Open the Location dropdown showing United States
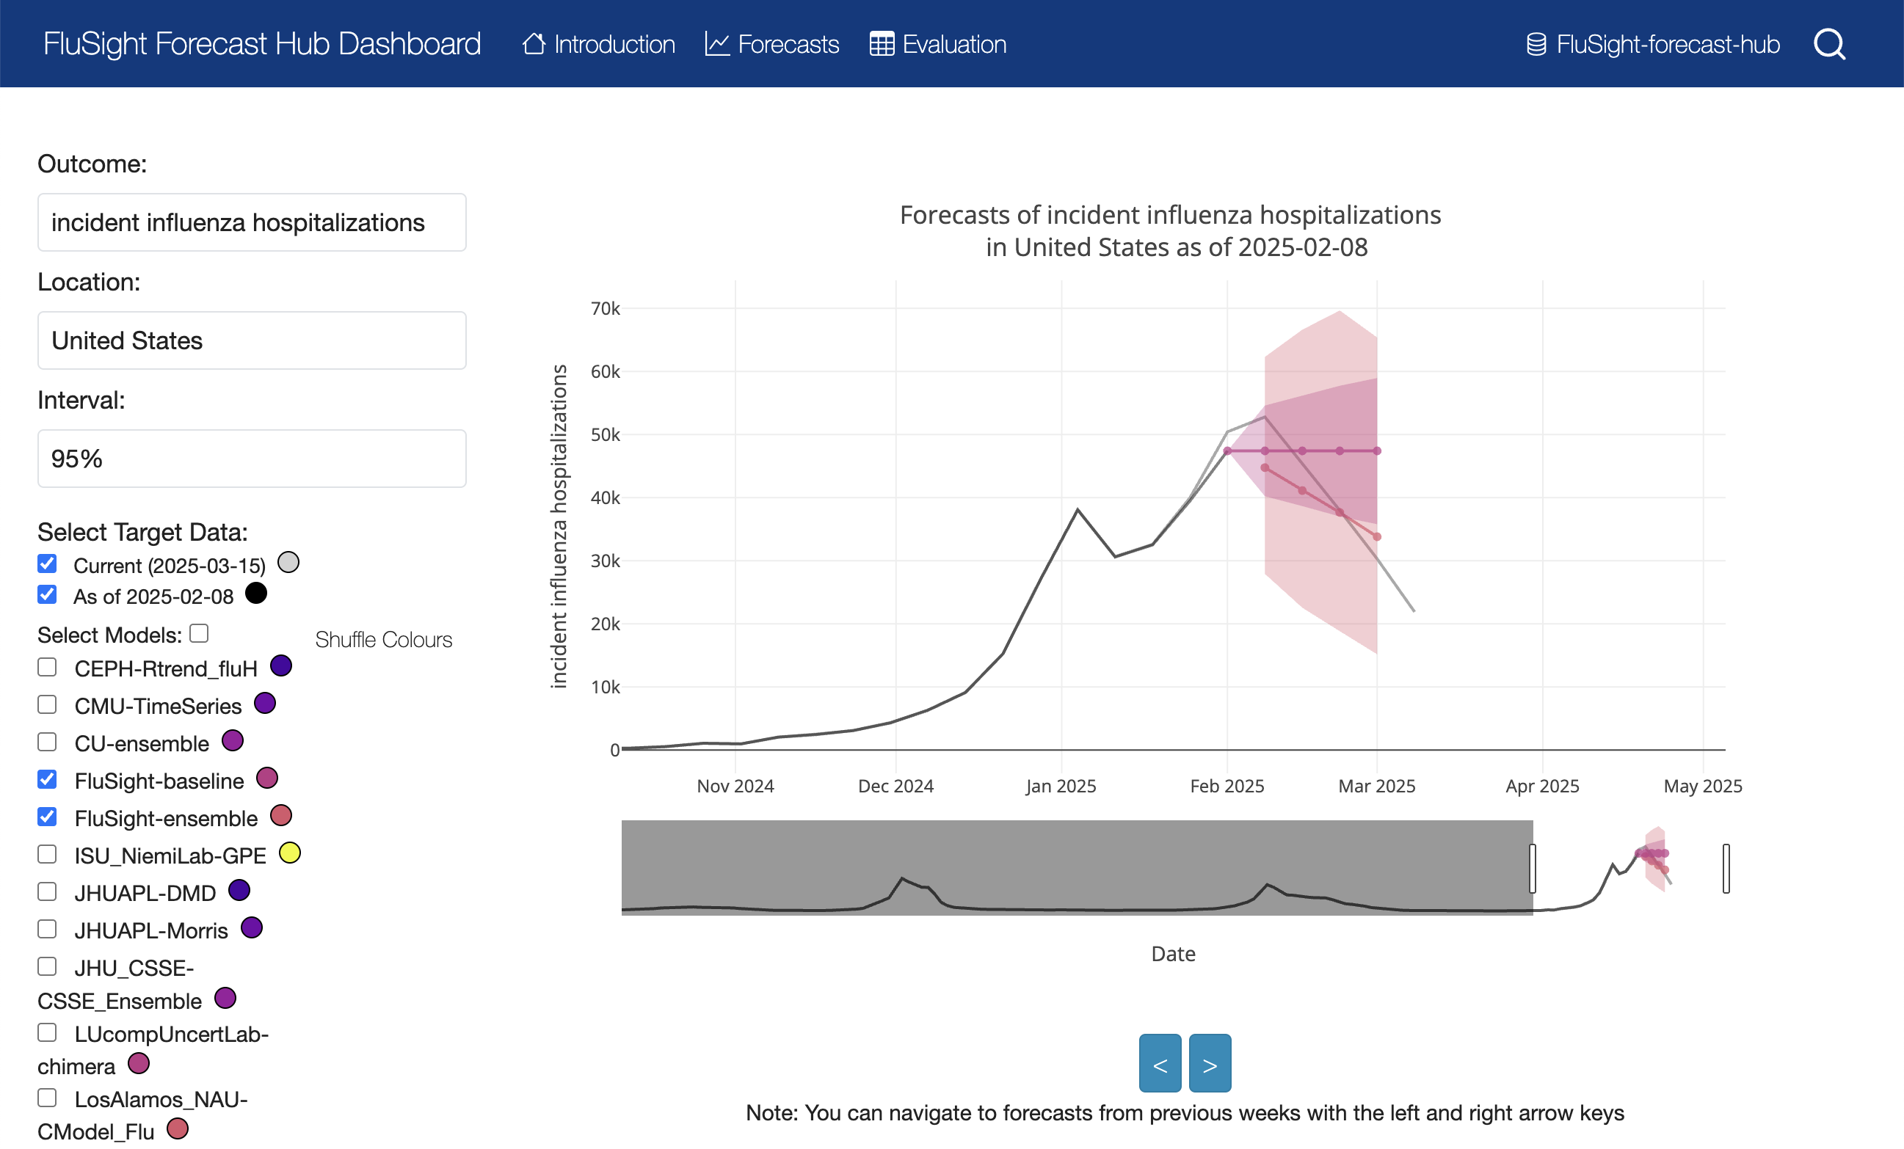1904x1149 pixels. (252, 340)
